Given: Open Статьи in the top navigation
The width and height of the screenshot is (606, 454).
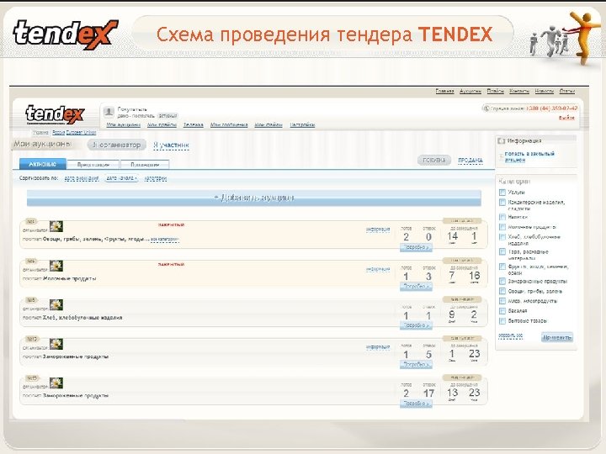Looking at the screenshot, I should [x=567, y=91].
